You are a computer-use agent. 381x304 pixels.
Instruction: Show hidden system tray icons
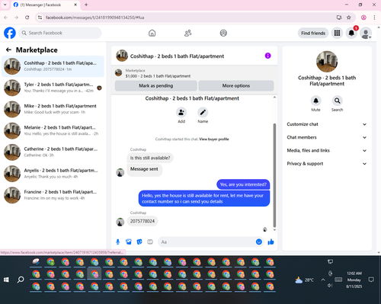pos(323,280)
